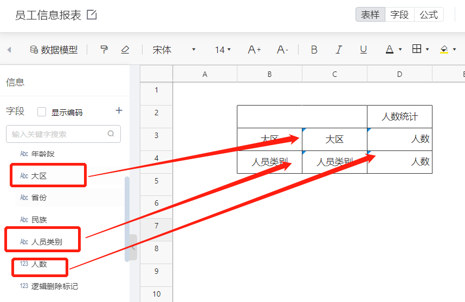Image resolution: width=465 pixels, height=302 pixels.
Task: Click the select-all corner of grid
Action: tap(156, 74)
